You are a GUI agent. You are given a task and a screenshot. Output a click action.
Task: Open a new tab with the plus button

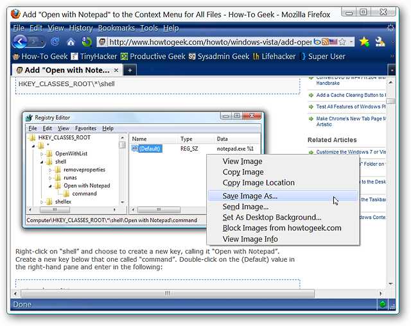[130, 70]
